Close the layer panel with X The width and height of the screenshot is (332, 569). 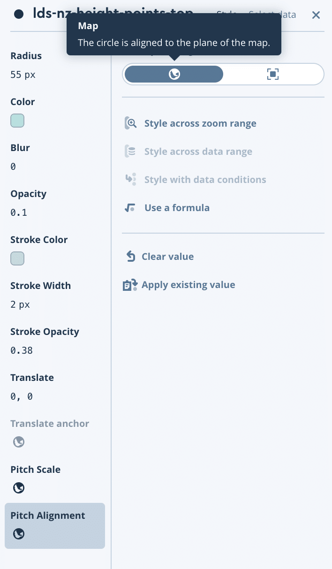pyautogui.click(x=316, y=15)
